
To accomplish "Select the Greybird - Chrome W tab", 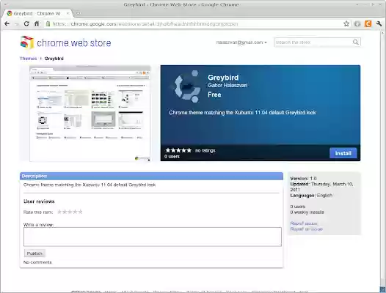I will click(38, 13).
